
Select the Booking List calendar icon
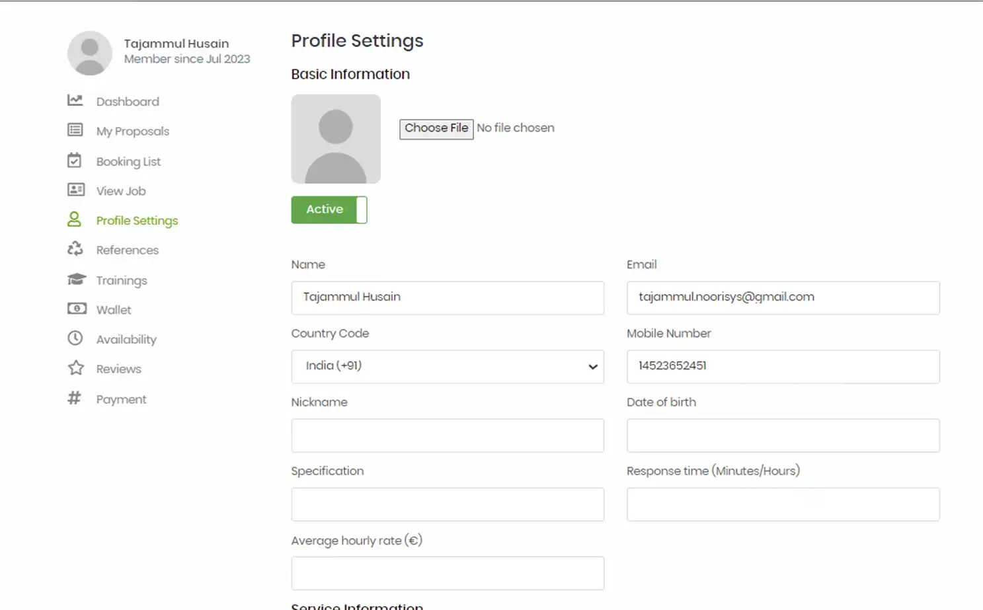point(76,161)
